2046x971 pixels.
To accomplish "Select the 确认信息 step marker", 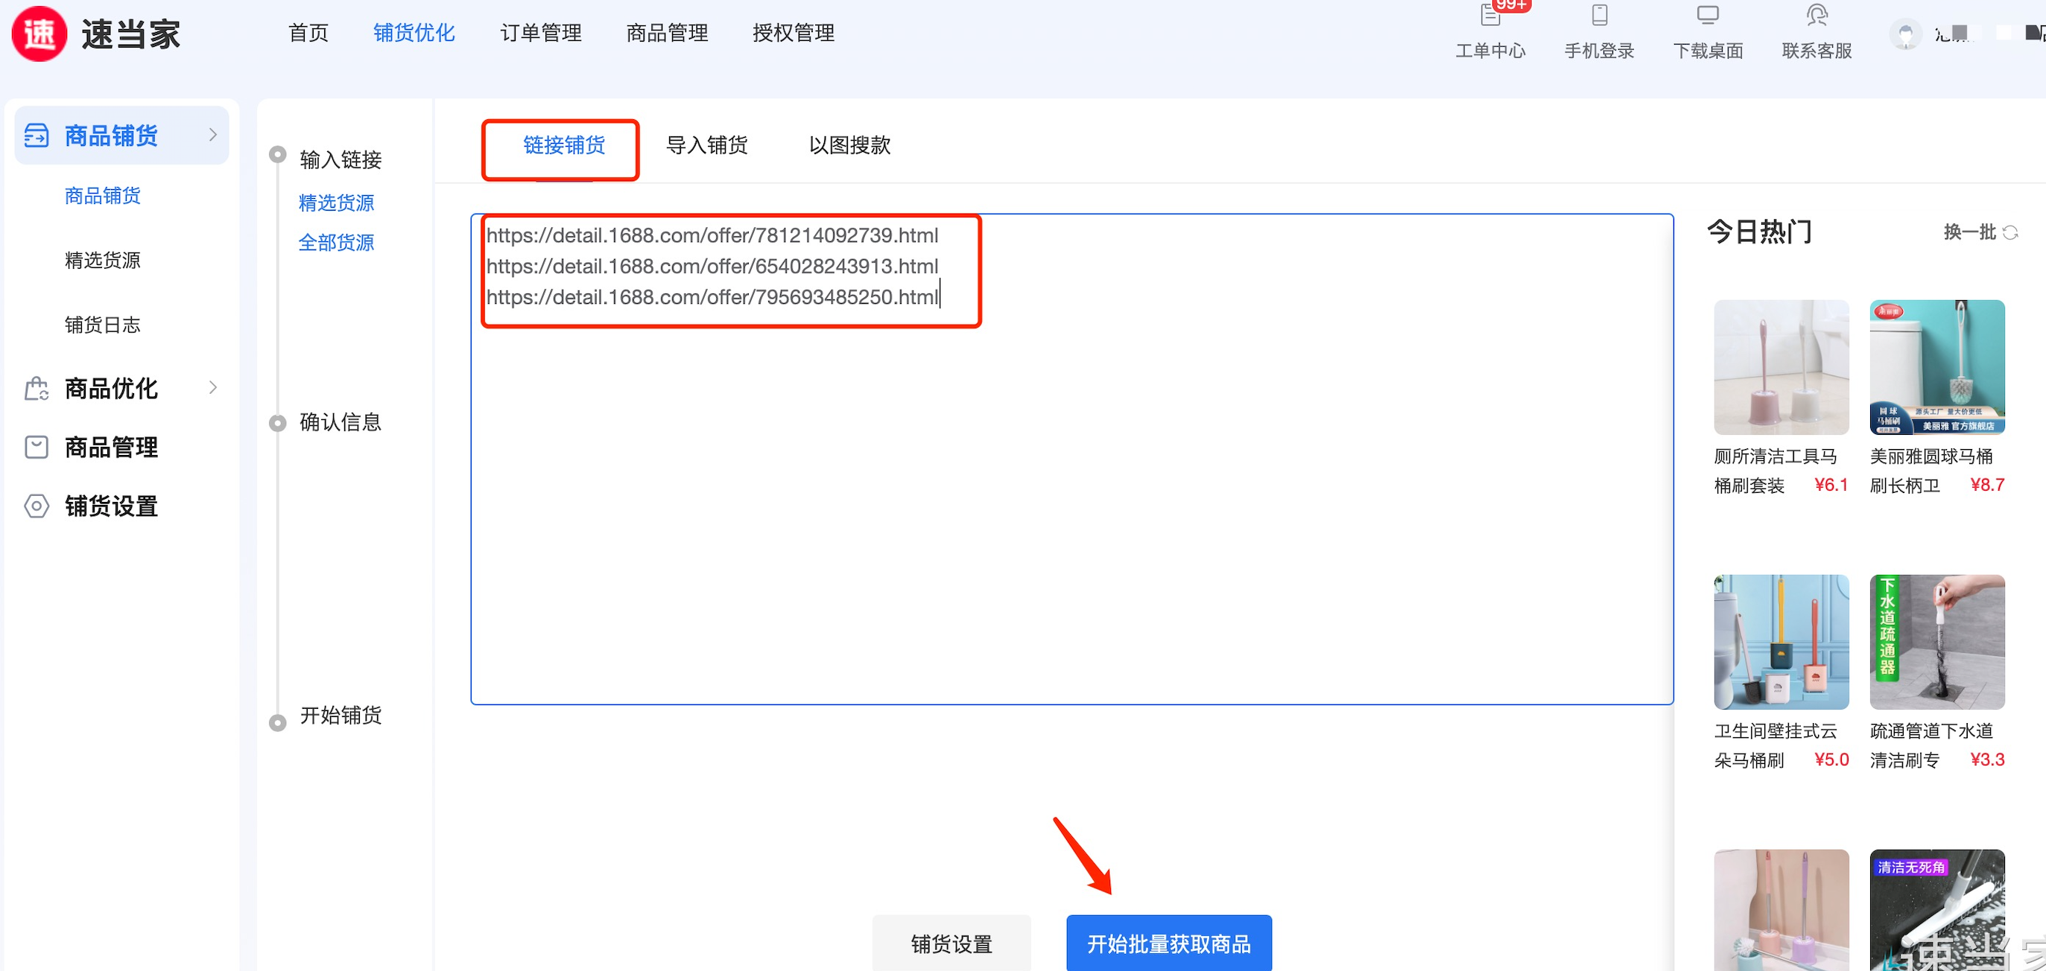I will 277,423.
